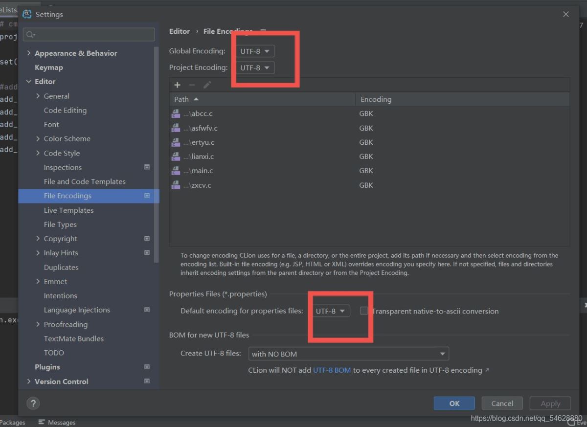Open File Types page
This screenshot has width=587, height=427.
60,225
